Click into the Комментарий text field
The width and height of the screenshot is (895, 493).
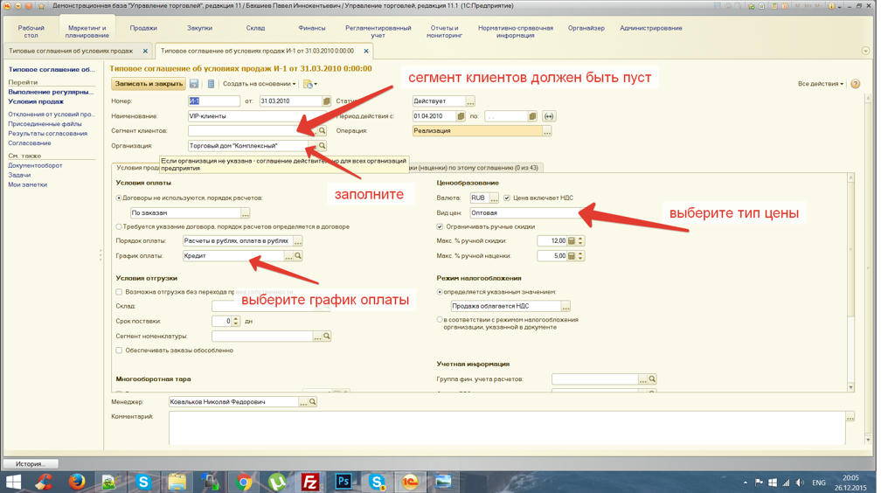pyautogui.click(x=507, y=427)
